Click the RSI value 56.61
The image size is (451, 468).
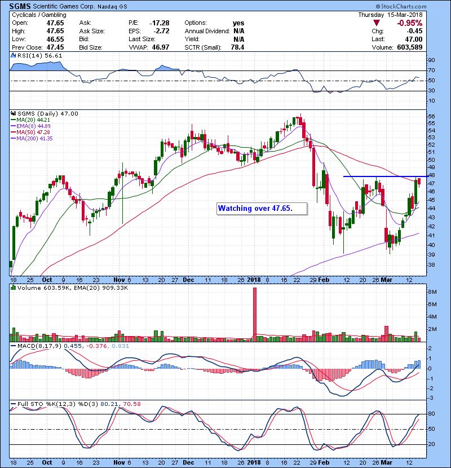pyautogui.click(x=54, y=55)
